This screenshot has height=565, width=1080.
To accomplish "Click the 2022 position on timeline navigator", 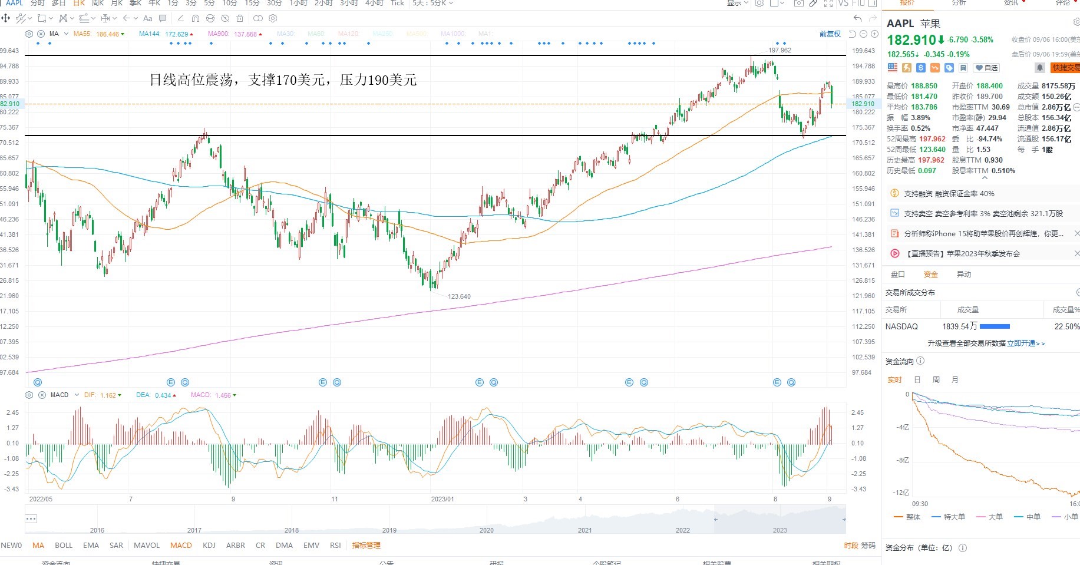I will (x=683, y=530).
